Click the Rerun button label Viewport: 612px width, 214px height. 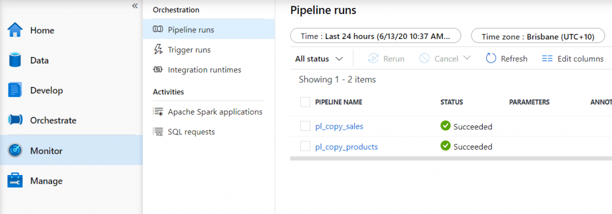click(394, 59)
